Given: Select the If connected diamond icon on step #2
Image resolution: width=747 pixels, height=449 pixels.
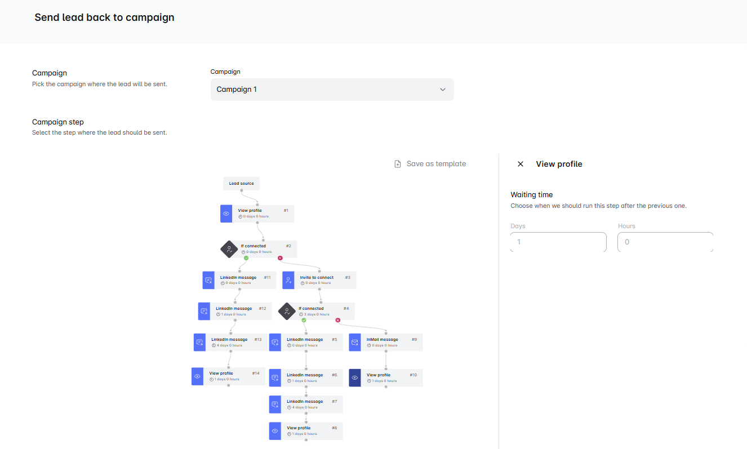Looking at the screenshot, I should [x=229, y=249].
